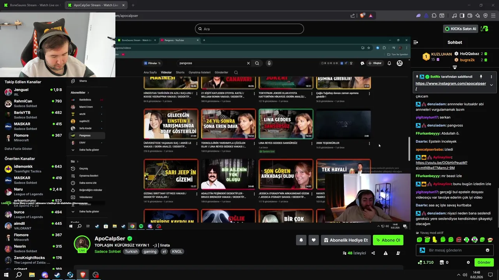The image size is (499, 280).
Task: Click the KICKs Satın Al button
Action: click(x=461, y=29)
